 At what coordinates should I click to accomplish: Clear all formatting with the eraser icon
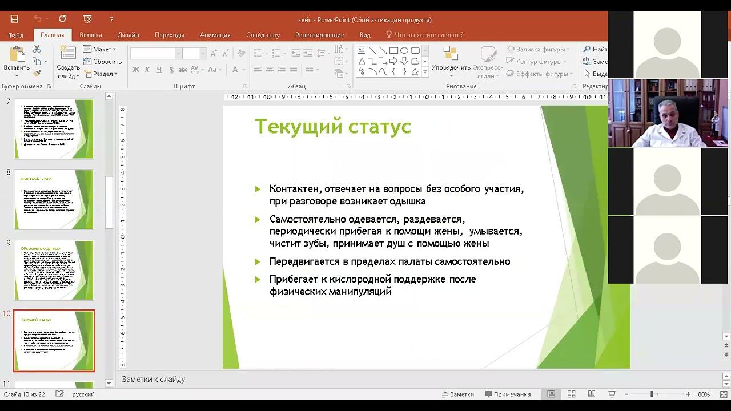(x=241, y=53)
